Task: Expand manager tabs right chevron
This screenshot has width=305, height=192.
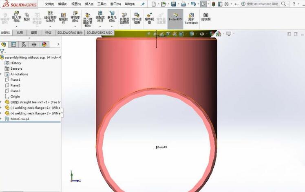Action: coord(58,44)
